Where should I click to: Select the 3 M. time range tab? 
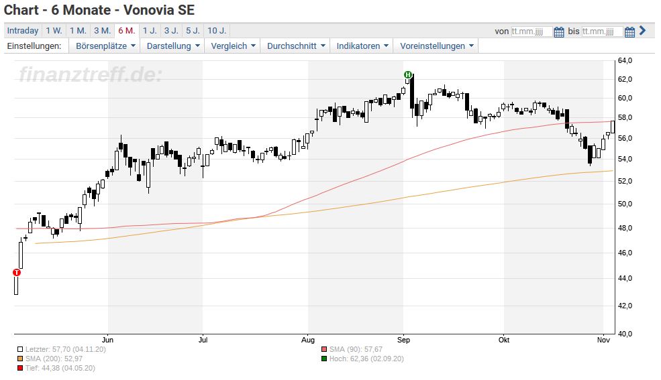click(103, 31)
